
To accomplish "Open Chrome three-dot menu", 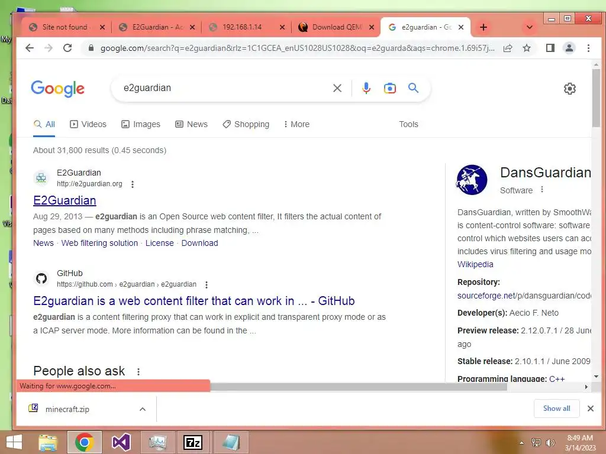I will [x=588, y=48].
